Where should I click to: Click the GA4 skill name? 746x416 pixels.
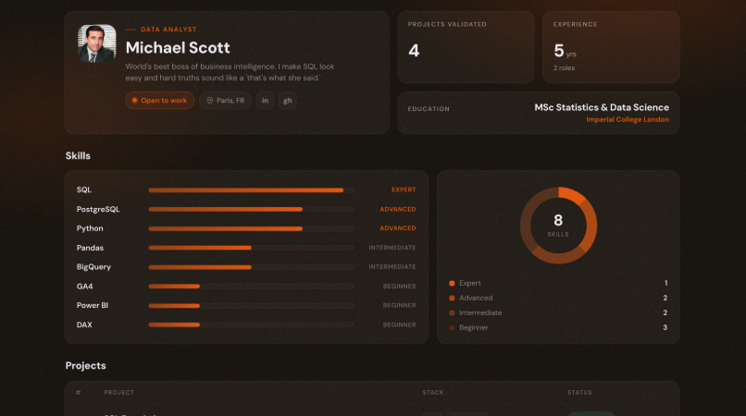84,287
